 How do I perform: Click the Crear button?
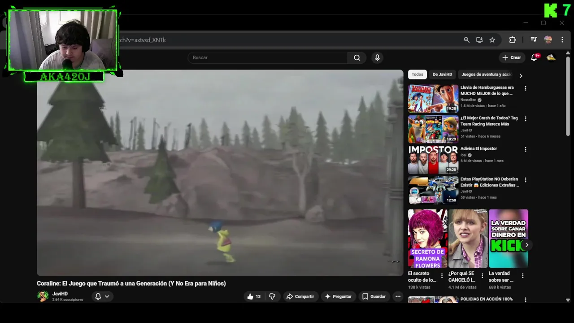pos(512,57)
